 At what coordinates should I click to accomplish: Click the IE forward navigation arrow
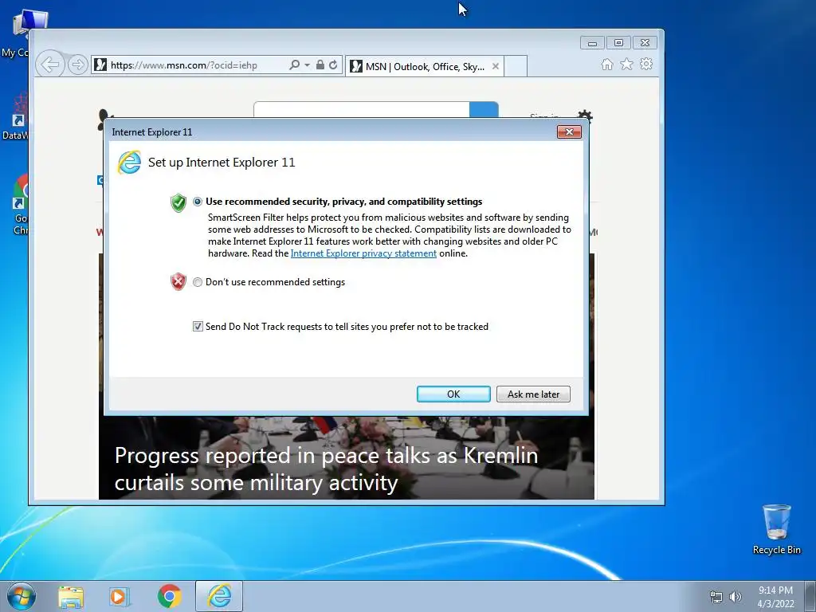[x=77, y=65]
